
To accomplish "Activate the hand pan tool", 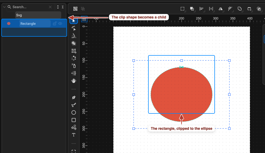I will [x=73, y=81].
